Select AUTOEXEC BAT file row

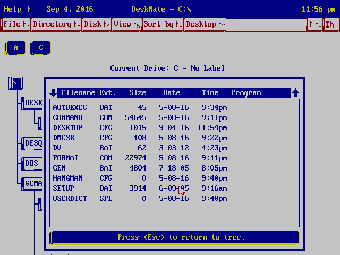point(174,107)
